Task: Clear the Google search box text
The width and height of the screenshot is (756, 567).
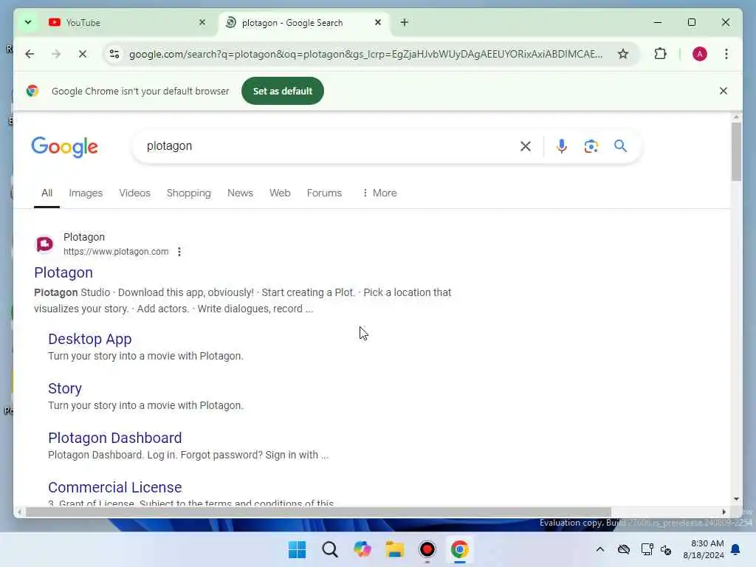Action: tap(526, 146)
